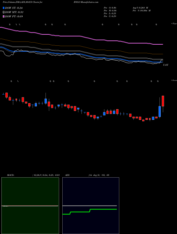
Task: Click the 'Pre H: 0.36' high value
Action: pos(110,11)
